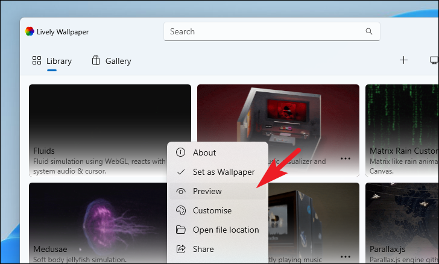Select Open file location menu entry
This screenshot has height=264, width=439.
pyautogui.click(x=218, y=230)
